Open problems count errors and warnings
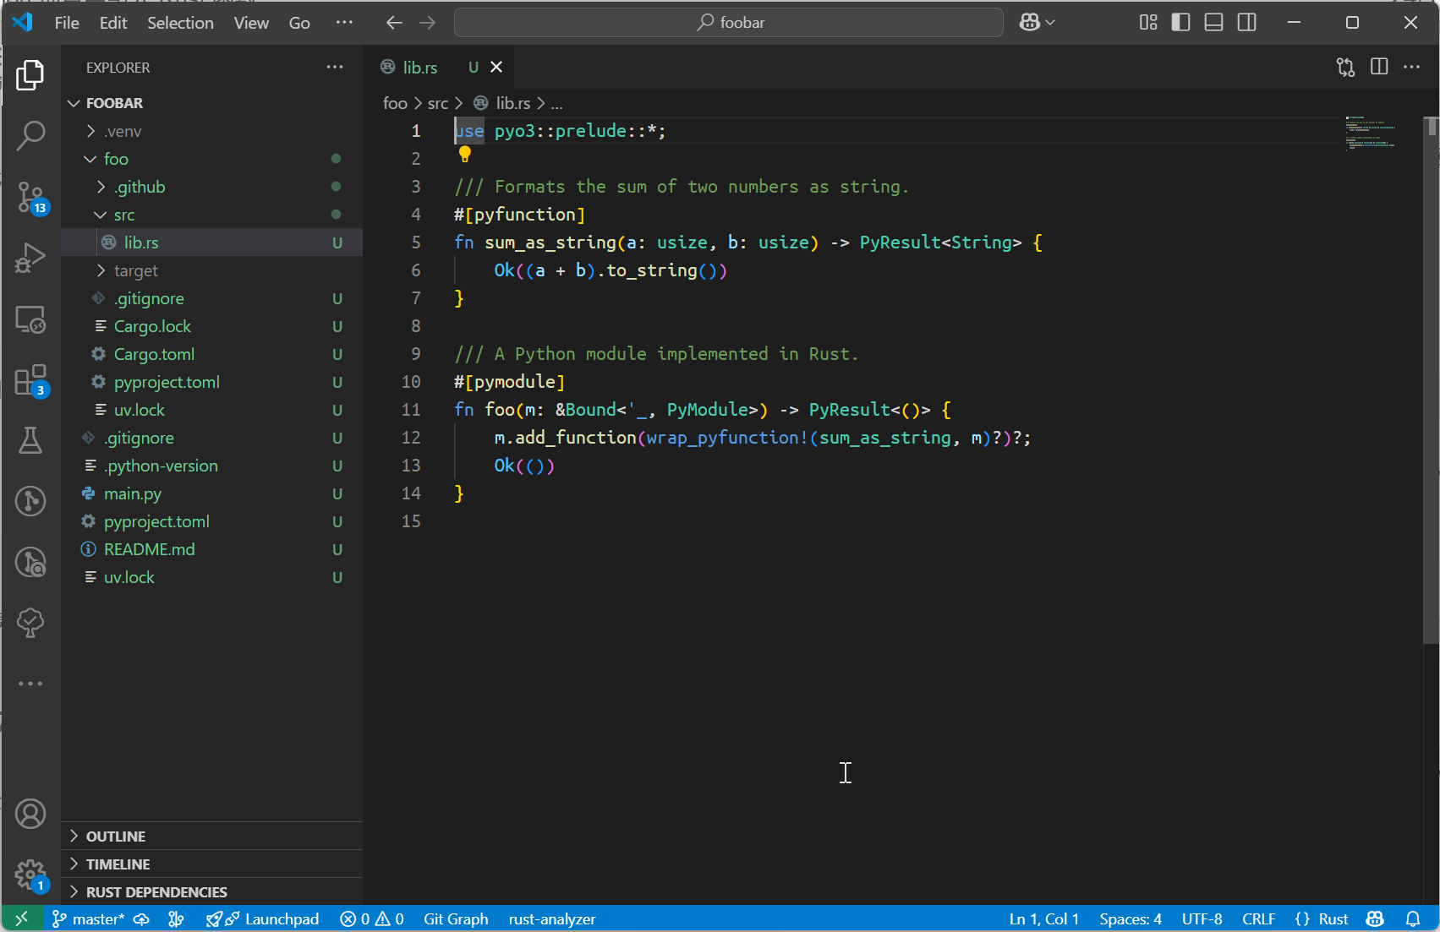The image size is (1440, 932). pyautogui.click(x=372, y=918)
